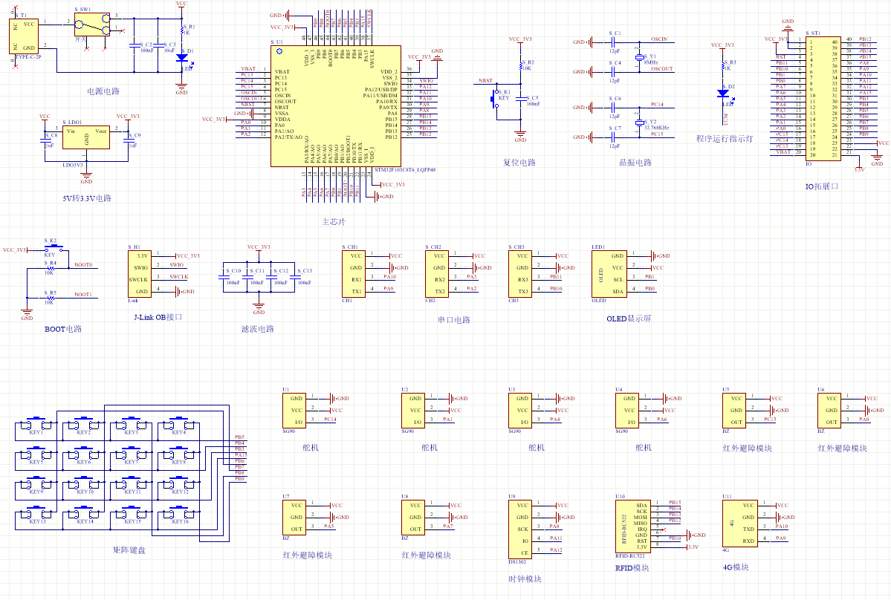Select the U5 infrared BZ module
891x600 pixels.
pos(733,411)
